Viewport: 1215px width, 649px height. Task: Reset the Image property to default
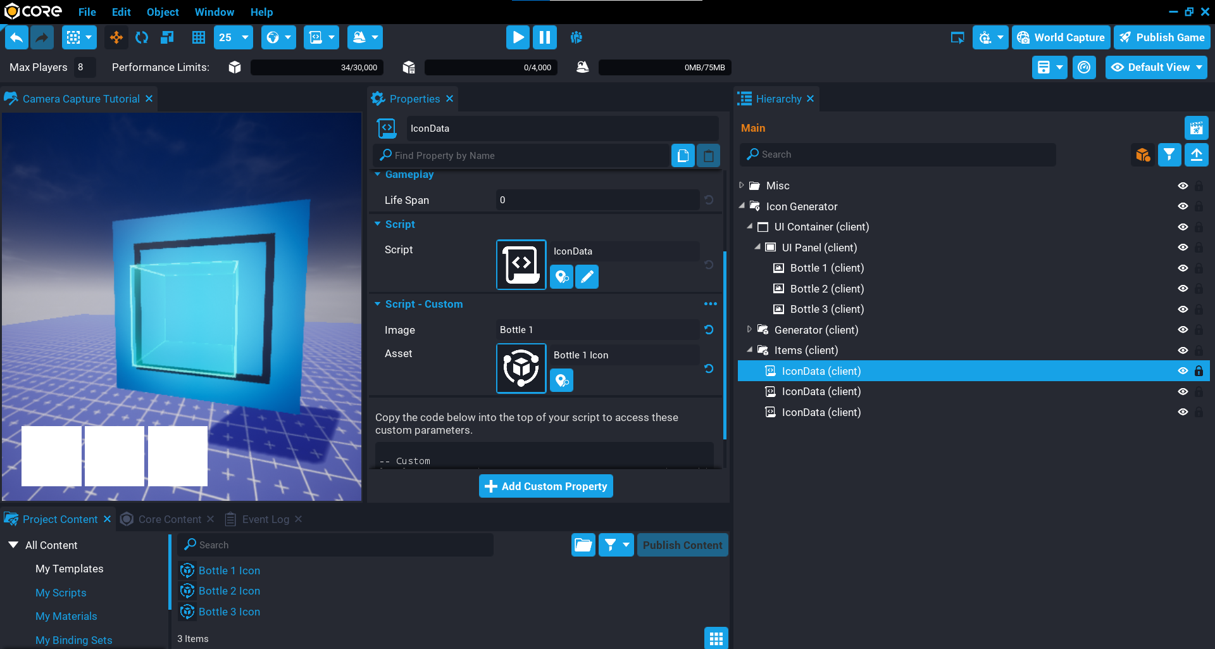click(709, 329)
